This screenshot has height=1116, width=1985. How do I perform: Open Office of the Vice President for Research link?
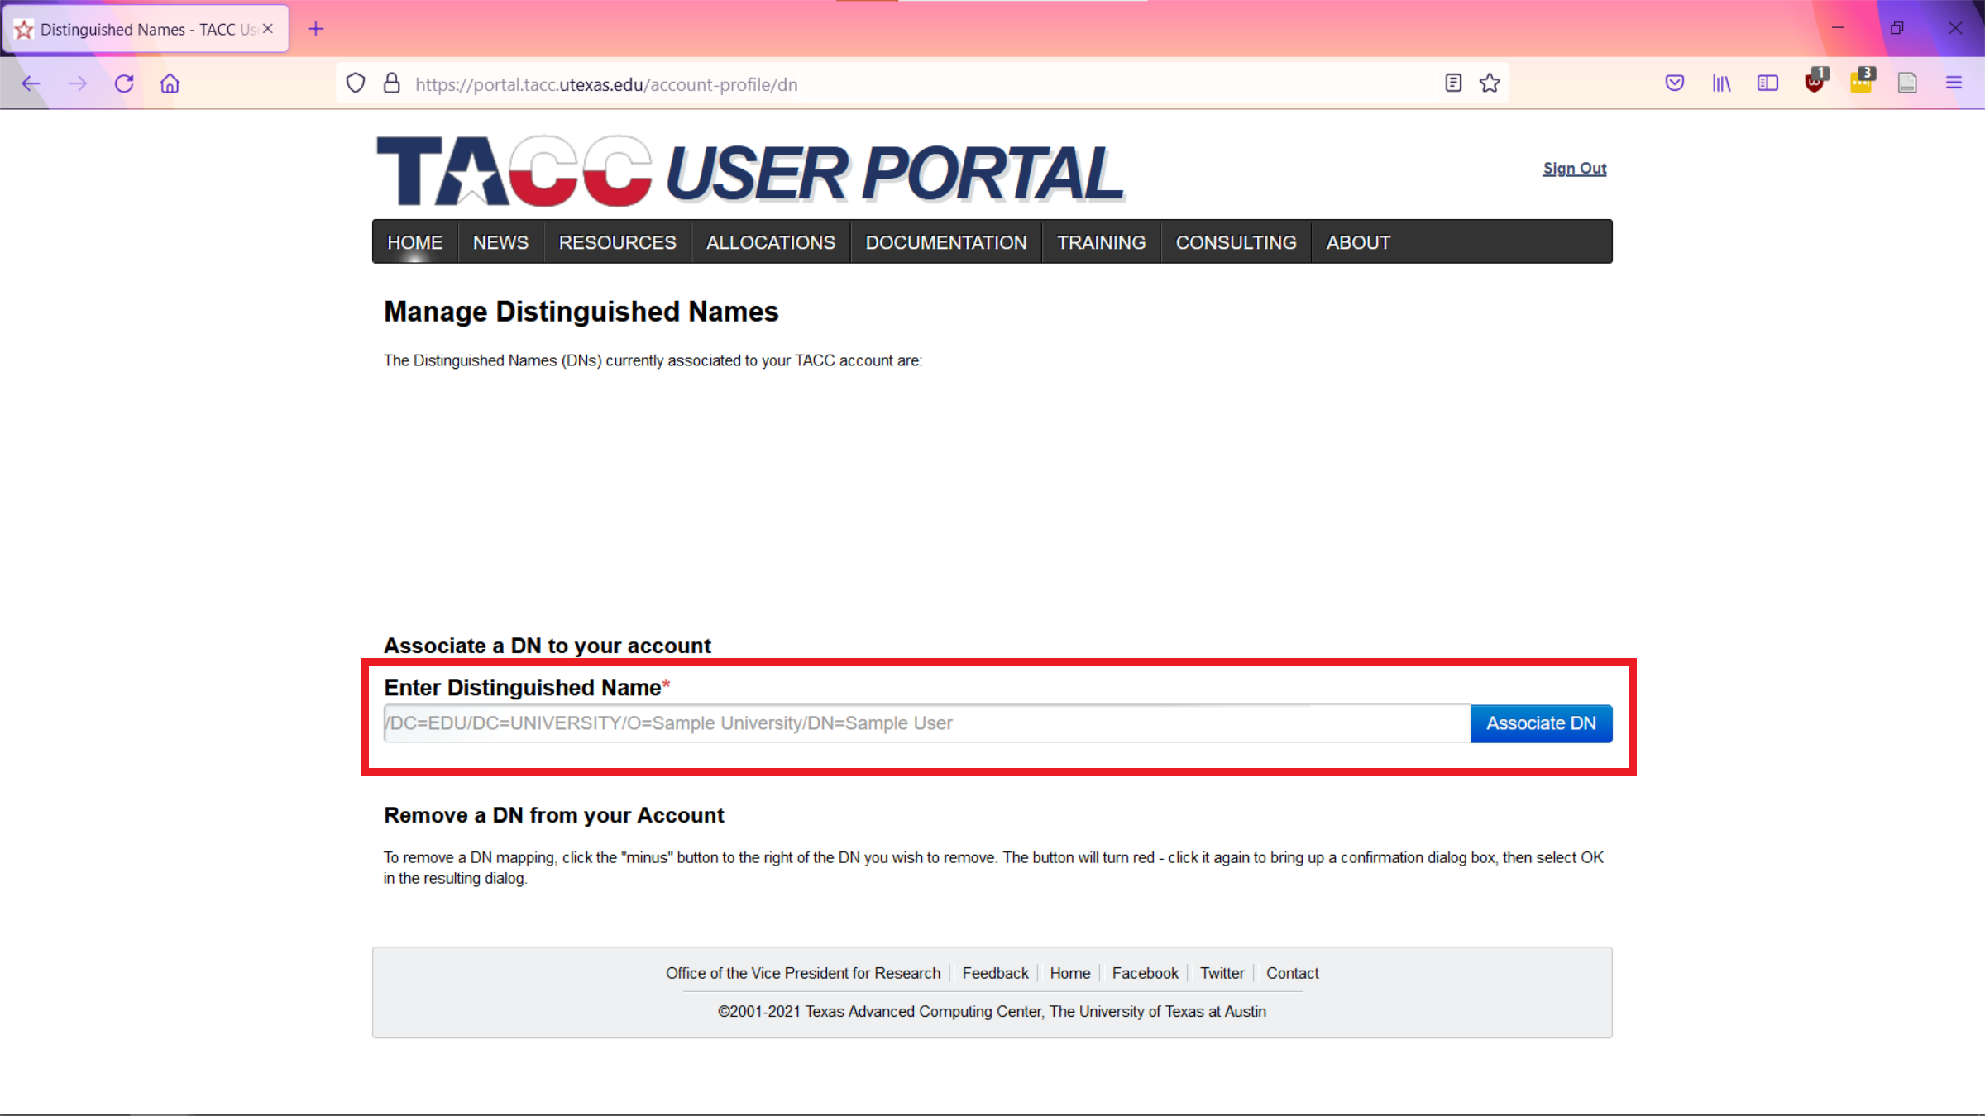pos(803,973)
